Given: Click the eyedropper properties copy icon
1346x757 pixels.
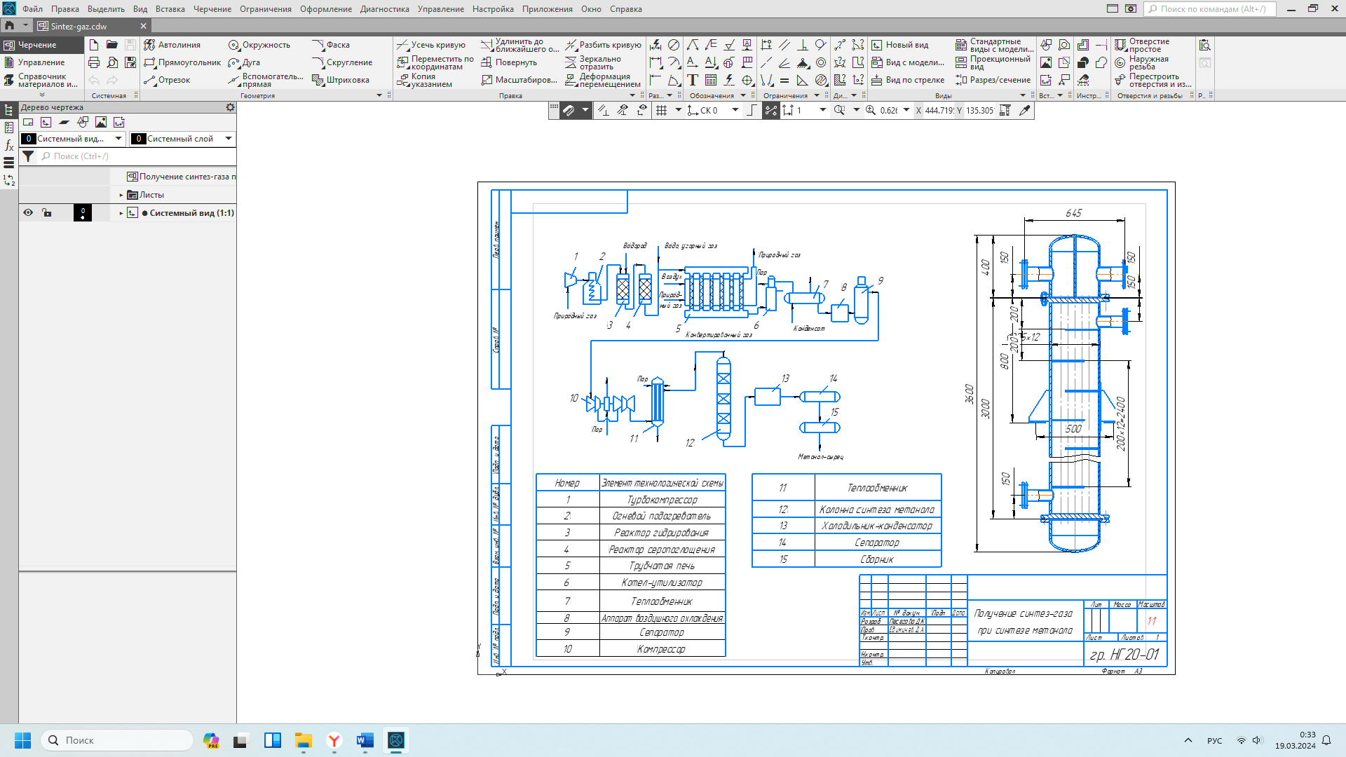Looking at the screenshot, I should tap(1025, 110).
